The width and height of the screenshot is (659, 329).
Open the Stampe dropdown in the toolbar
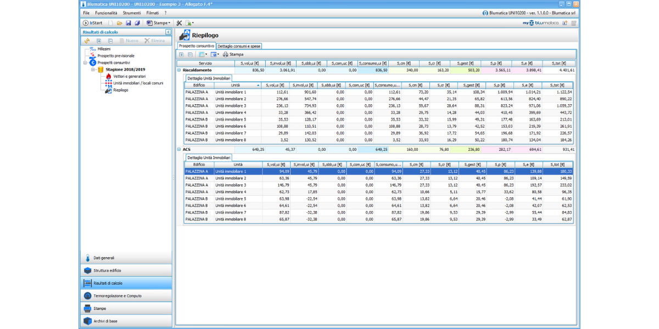[159, 23]
